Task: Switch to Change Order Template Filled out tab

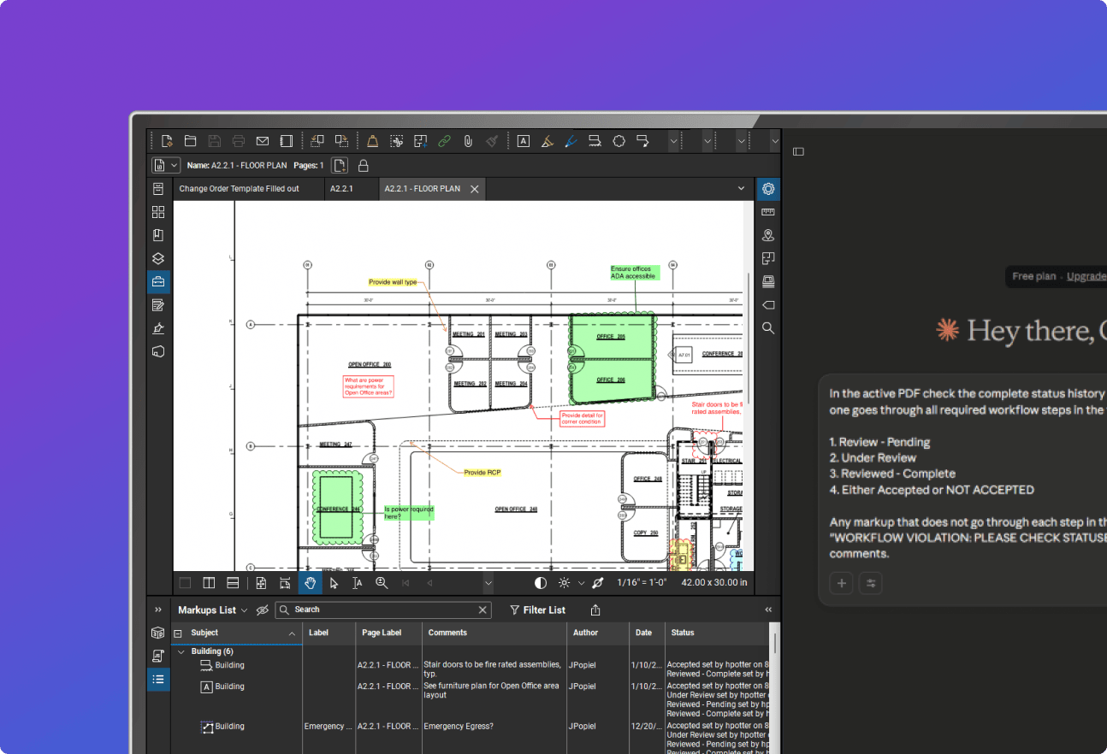Action: (239, 189)
